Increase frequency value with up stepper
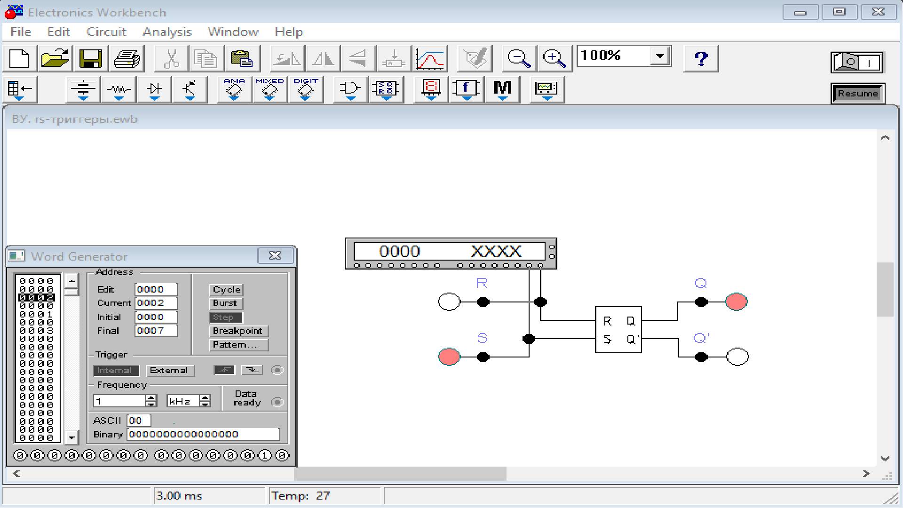 151,398
